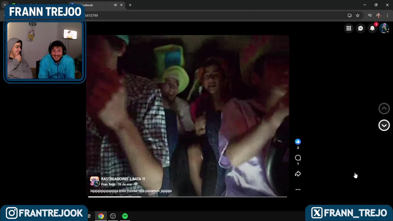This screenshot has height=221, width=393.
Task: Share the video with arrow icon
Action: (298, 174)
